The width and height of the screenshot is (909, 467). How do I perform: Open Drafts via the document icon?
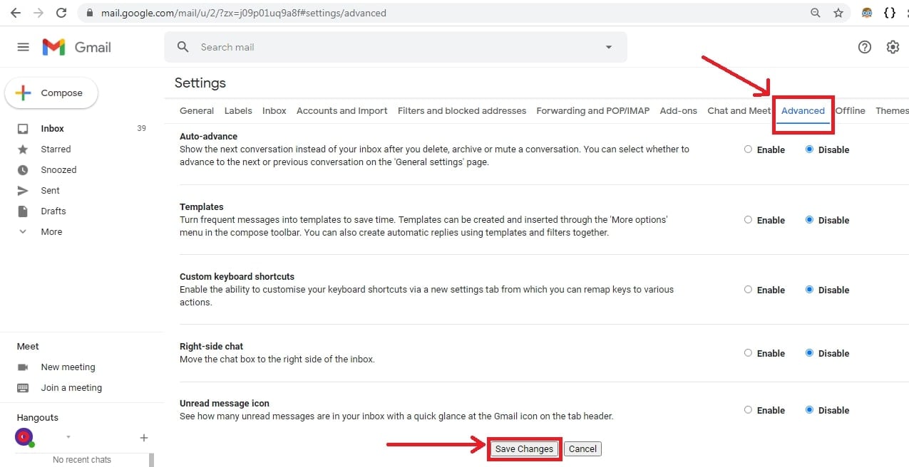click(x=23, y=211)
